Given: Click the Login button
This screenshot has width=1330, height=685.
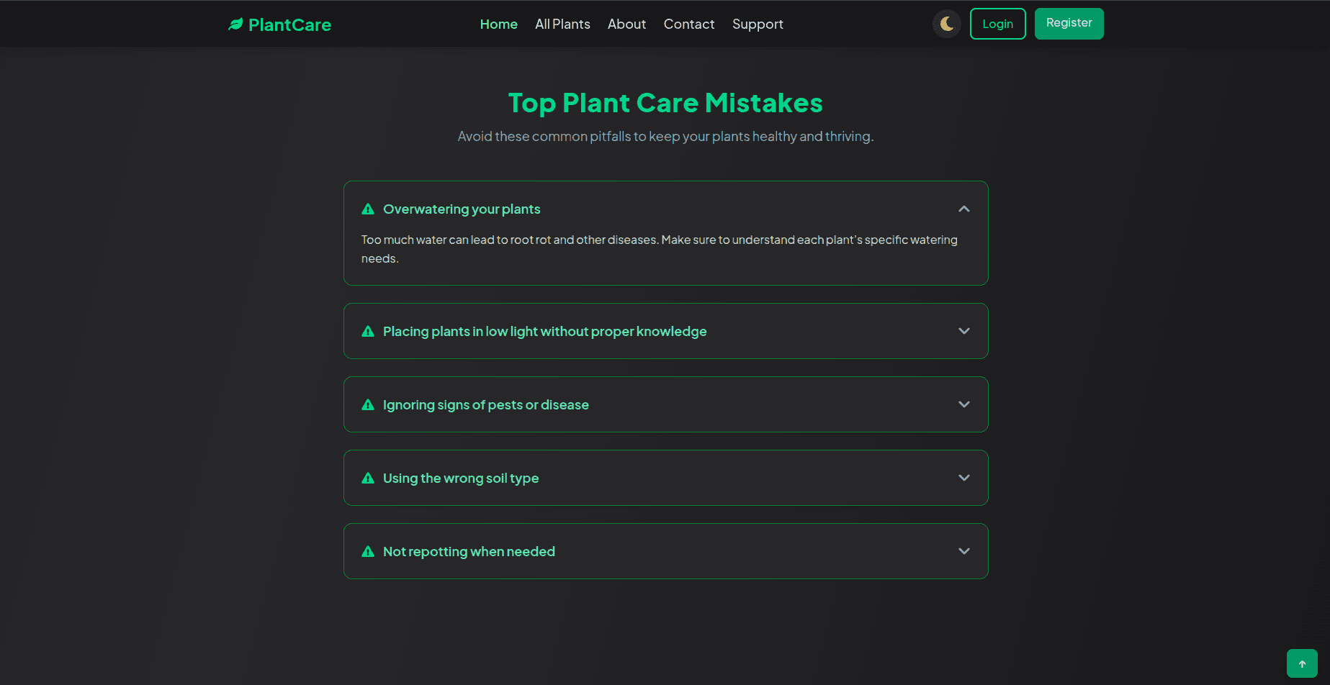Looking at the screenshot, I should [997, 23].
